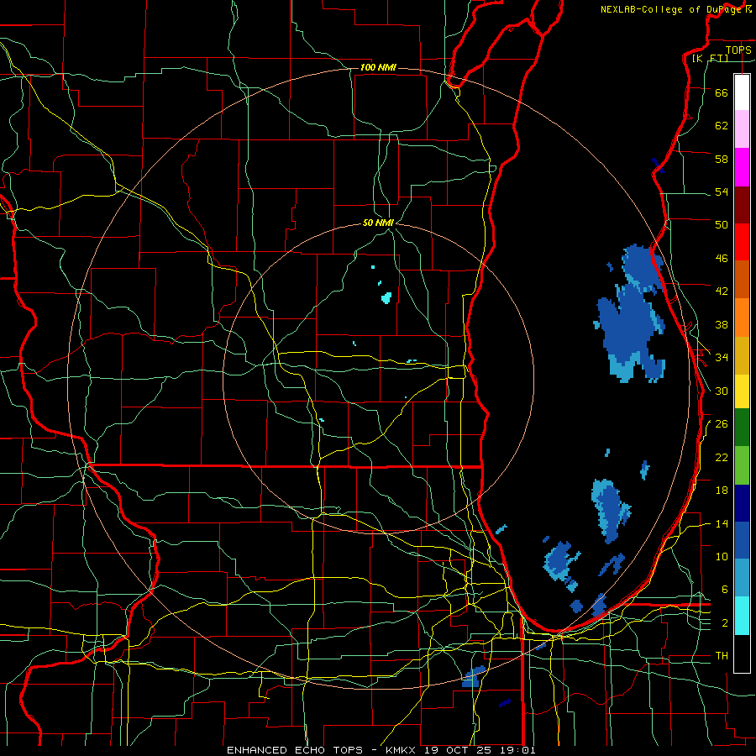The image size is (756, 756).
Task: Click the dark orange 42 K FT swatch
Action: click(742, 280)
